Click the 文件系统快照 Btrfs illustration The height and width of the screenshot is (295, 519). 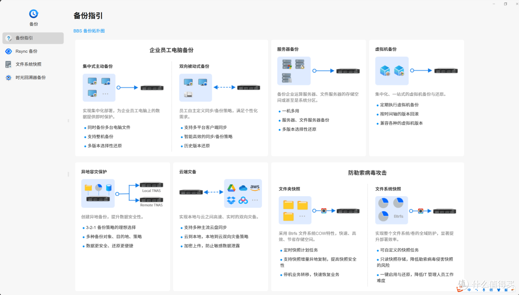coord(392,210)
